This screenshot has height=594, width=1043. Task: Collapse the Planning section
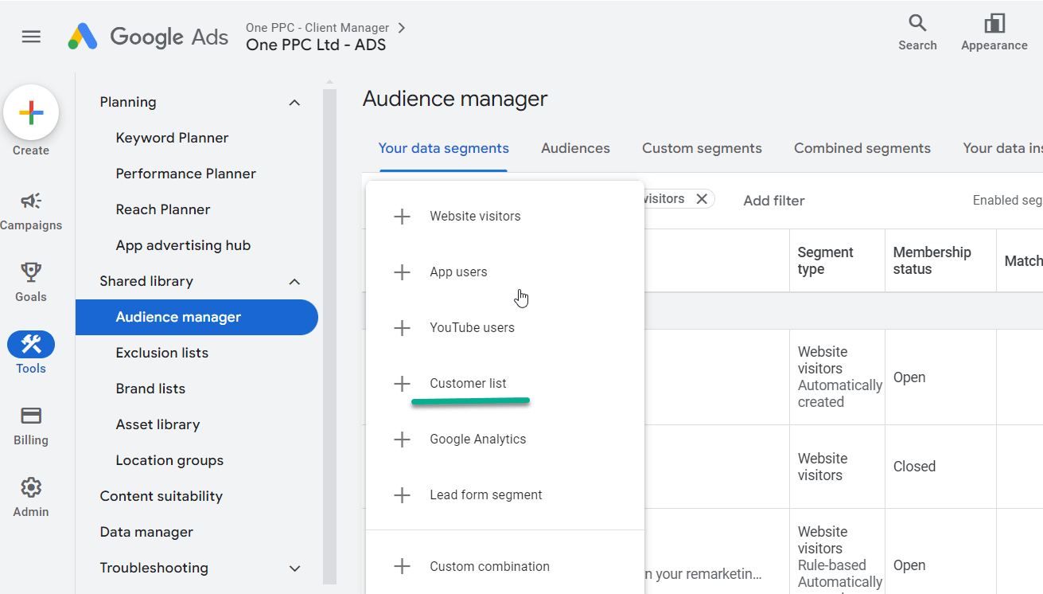tap(294, 103)
